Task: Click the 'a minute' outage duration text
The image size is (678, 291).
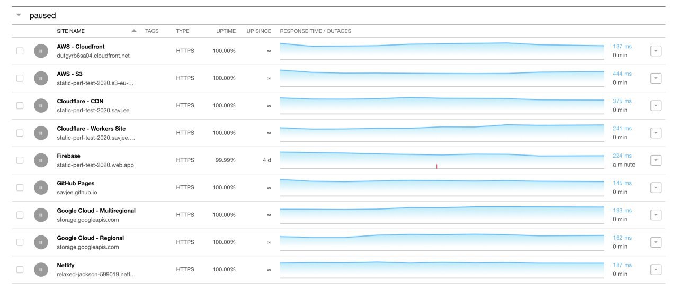Action: [x=624, y=165]
